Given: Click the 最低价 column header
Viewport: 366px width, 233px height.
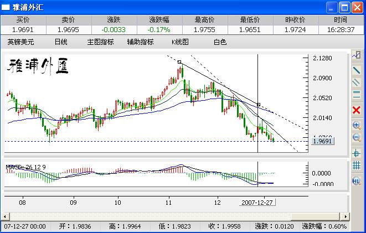Looking at the screenshot, I should tap(250, 20).
